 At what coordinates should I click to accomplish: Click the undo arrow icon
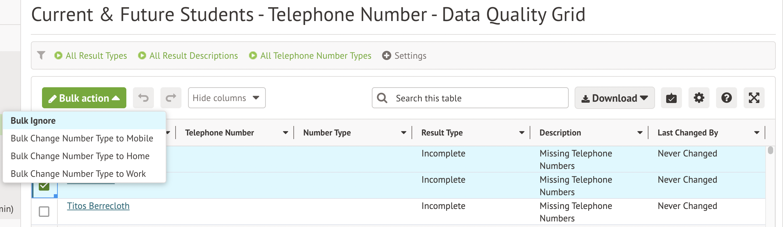(143, 98)
